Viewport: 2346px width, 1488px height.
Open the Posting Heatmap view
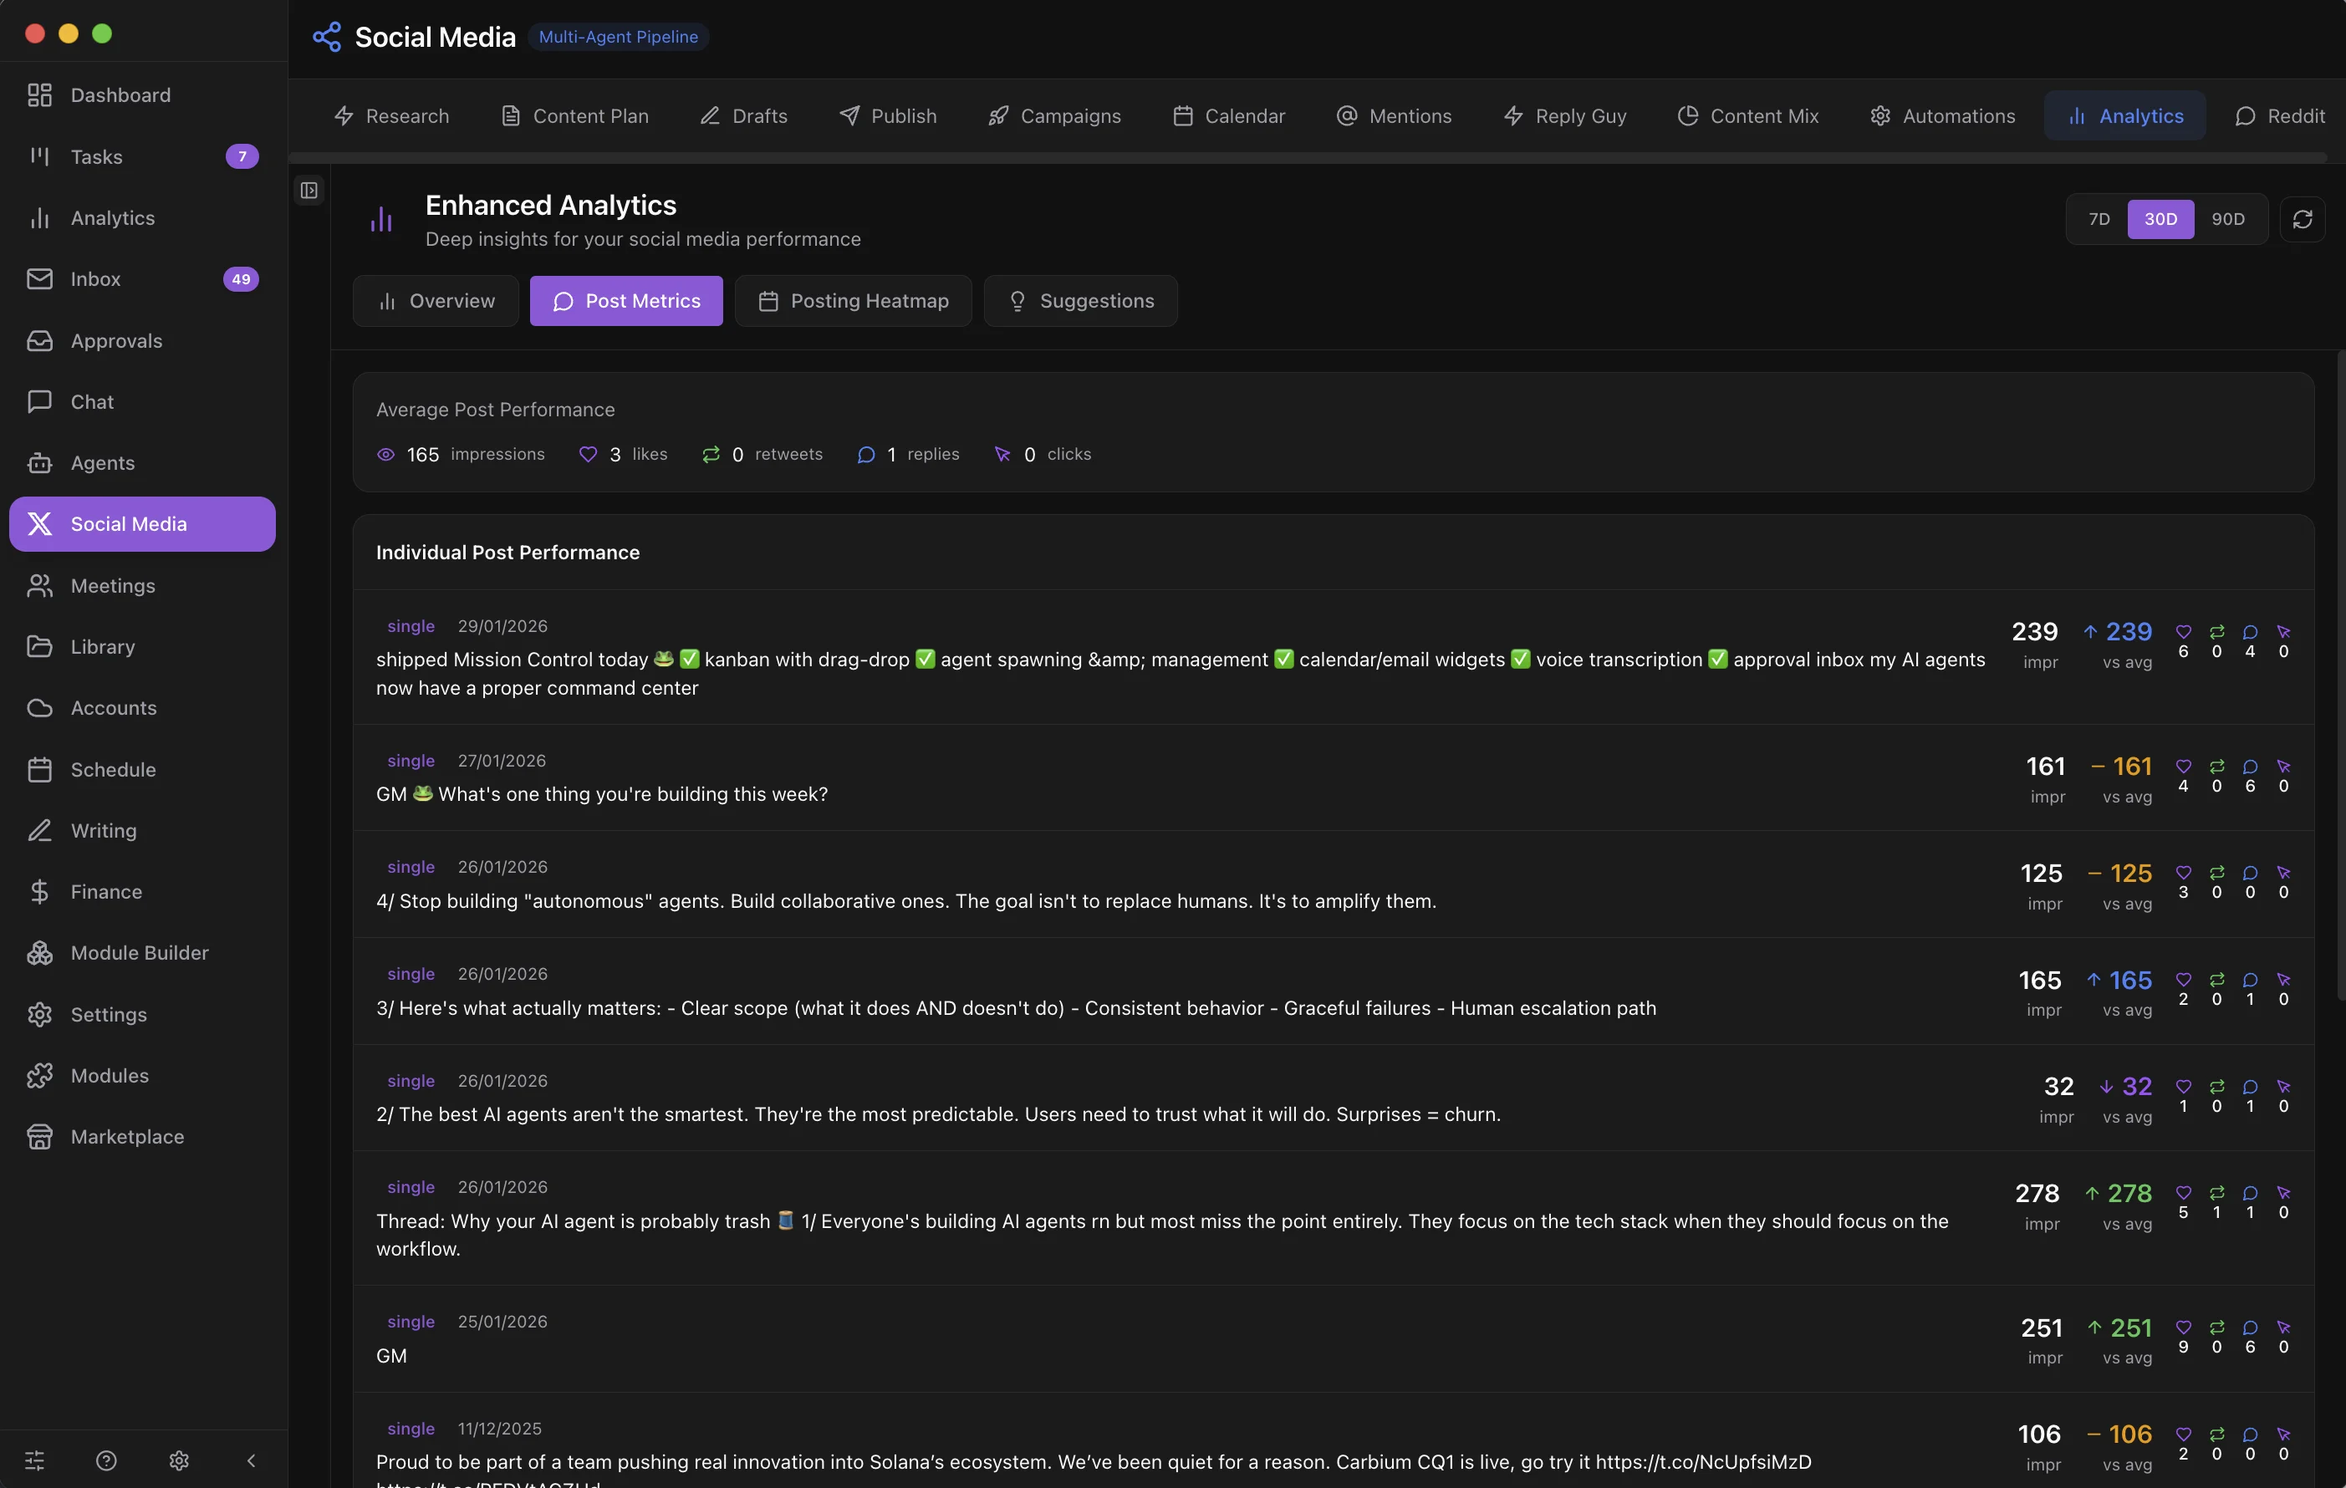(x=853, y=301)
